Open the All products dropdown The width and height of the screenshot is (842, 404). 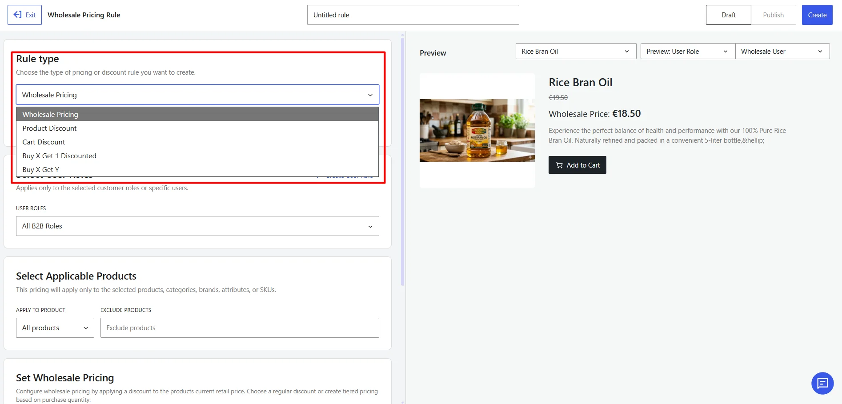[55, 328]
